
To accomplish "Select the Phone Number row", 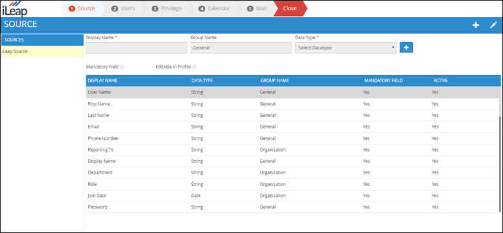I will pos(293,138).
